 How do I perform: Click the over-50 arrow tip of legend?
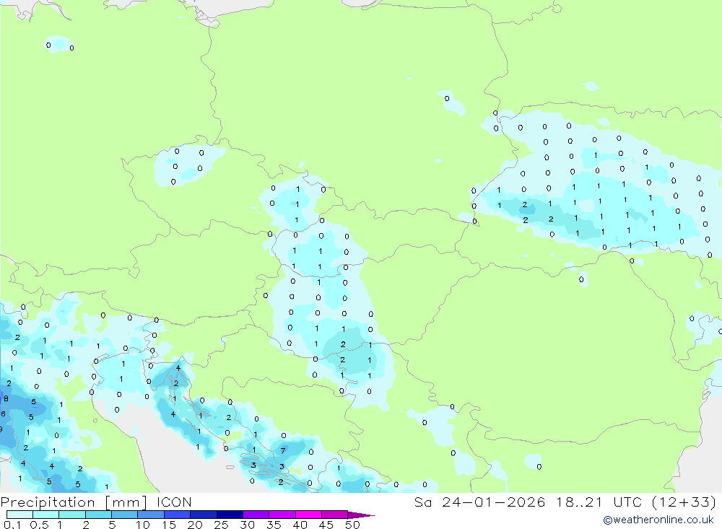[361, 515]
